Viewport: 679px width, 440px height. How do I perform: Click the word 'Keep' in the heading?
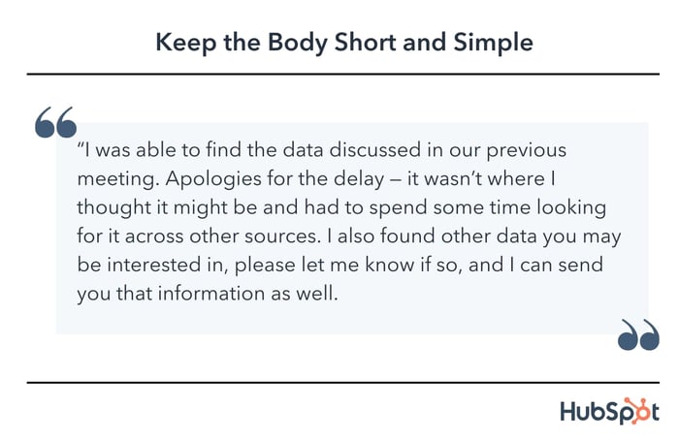coord(186,43)
